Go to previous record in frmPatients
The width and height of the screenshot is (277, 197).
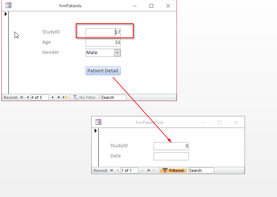pyautogui.click(x=28, y=97)
